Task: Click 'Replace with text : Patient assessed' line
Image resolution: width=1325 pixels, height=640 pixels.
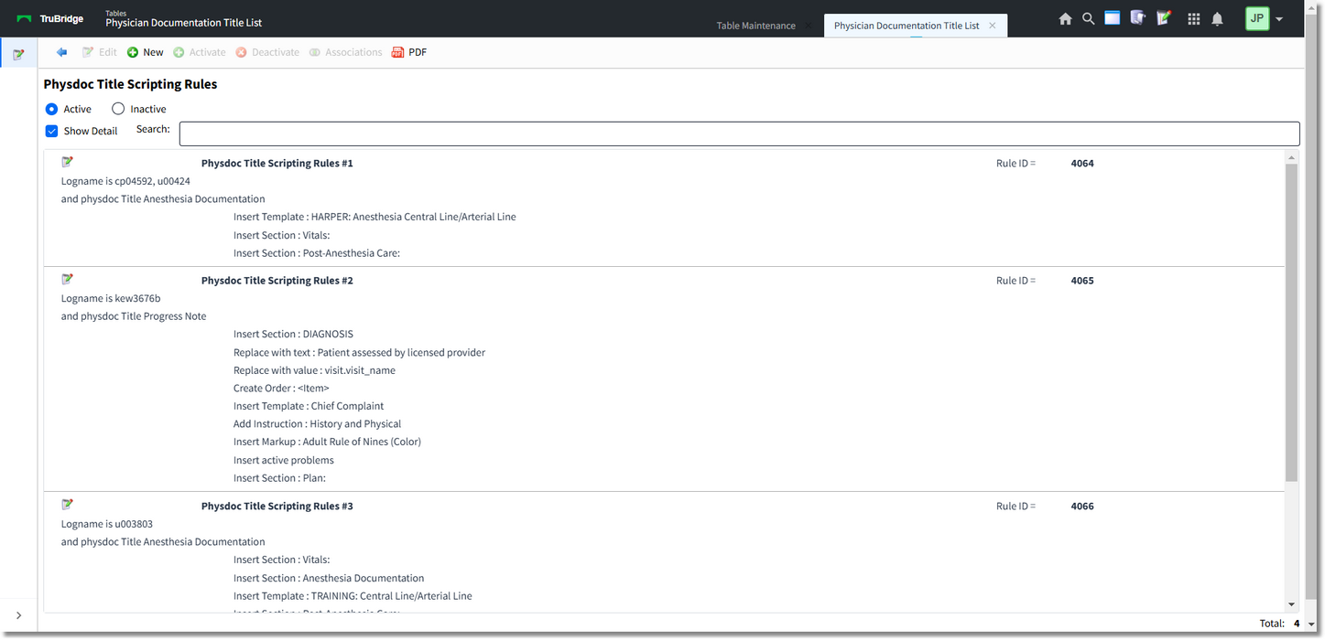Action: coord(359,352)
